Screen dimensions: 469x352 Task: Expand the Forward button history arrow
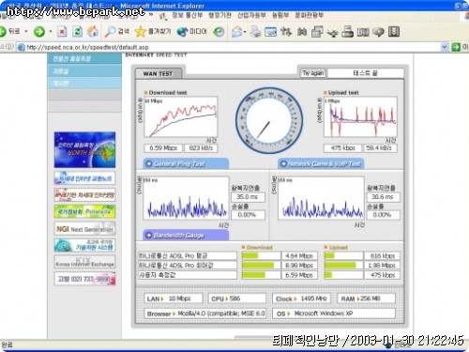(51, 31)
